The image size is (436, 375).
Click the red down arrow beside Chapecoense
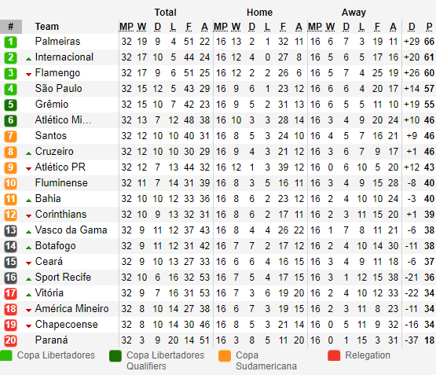pyautogui.click(x=28, y=325)
